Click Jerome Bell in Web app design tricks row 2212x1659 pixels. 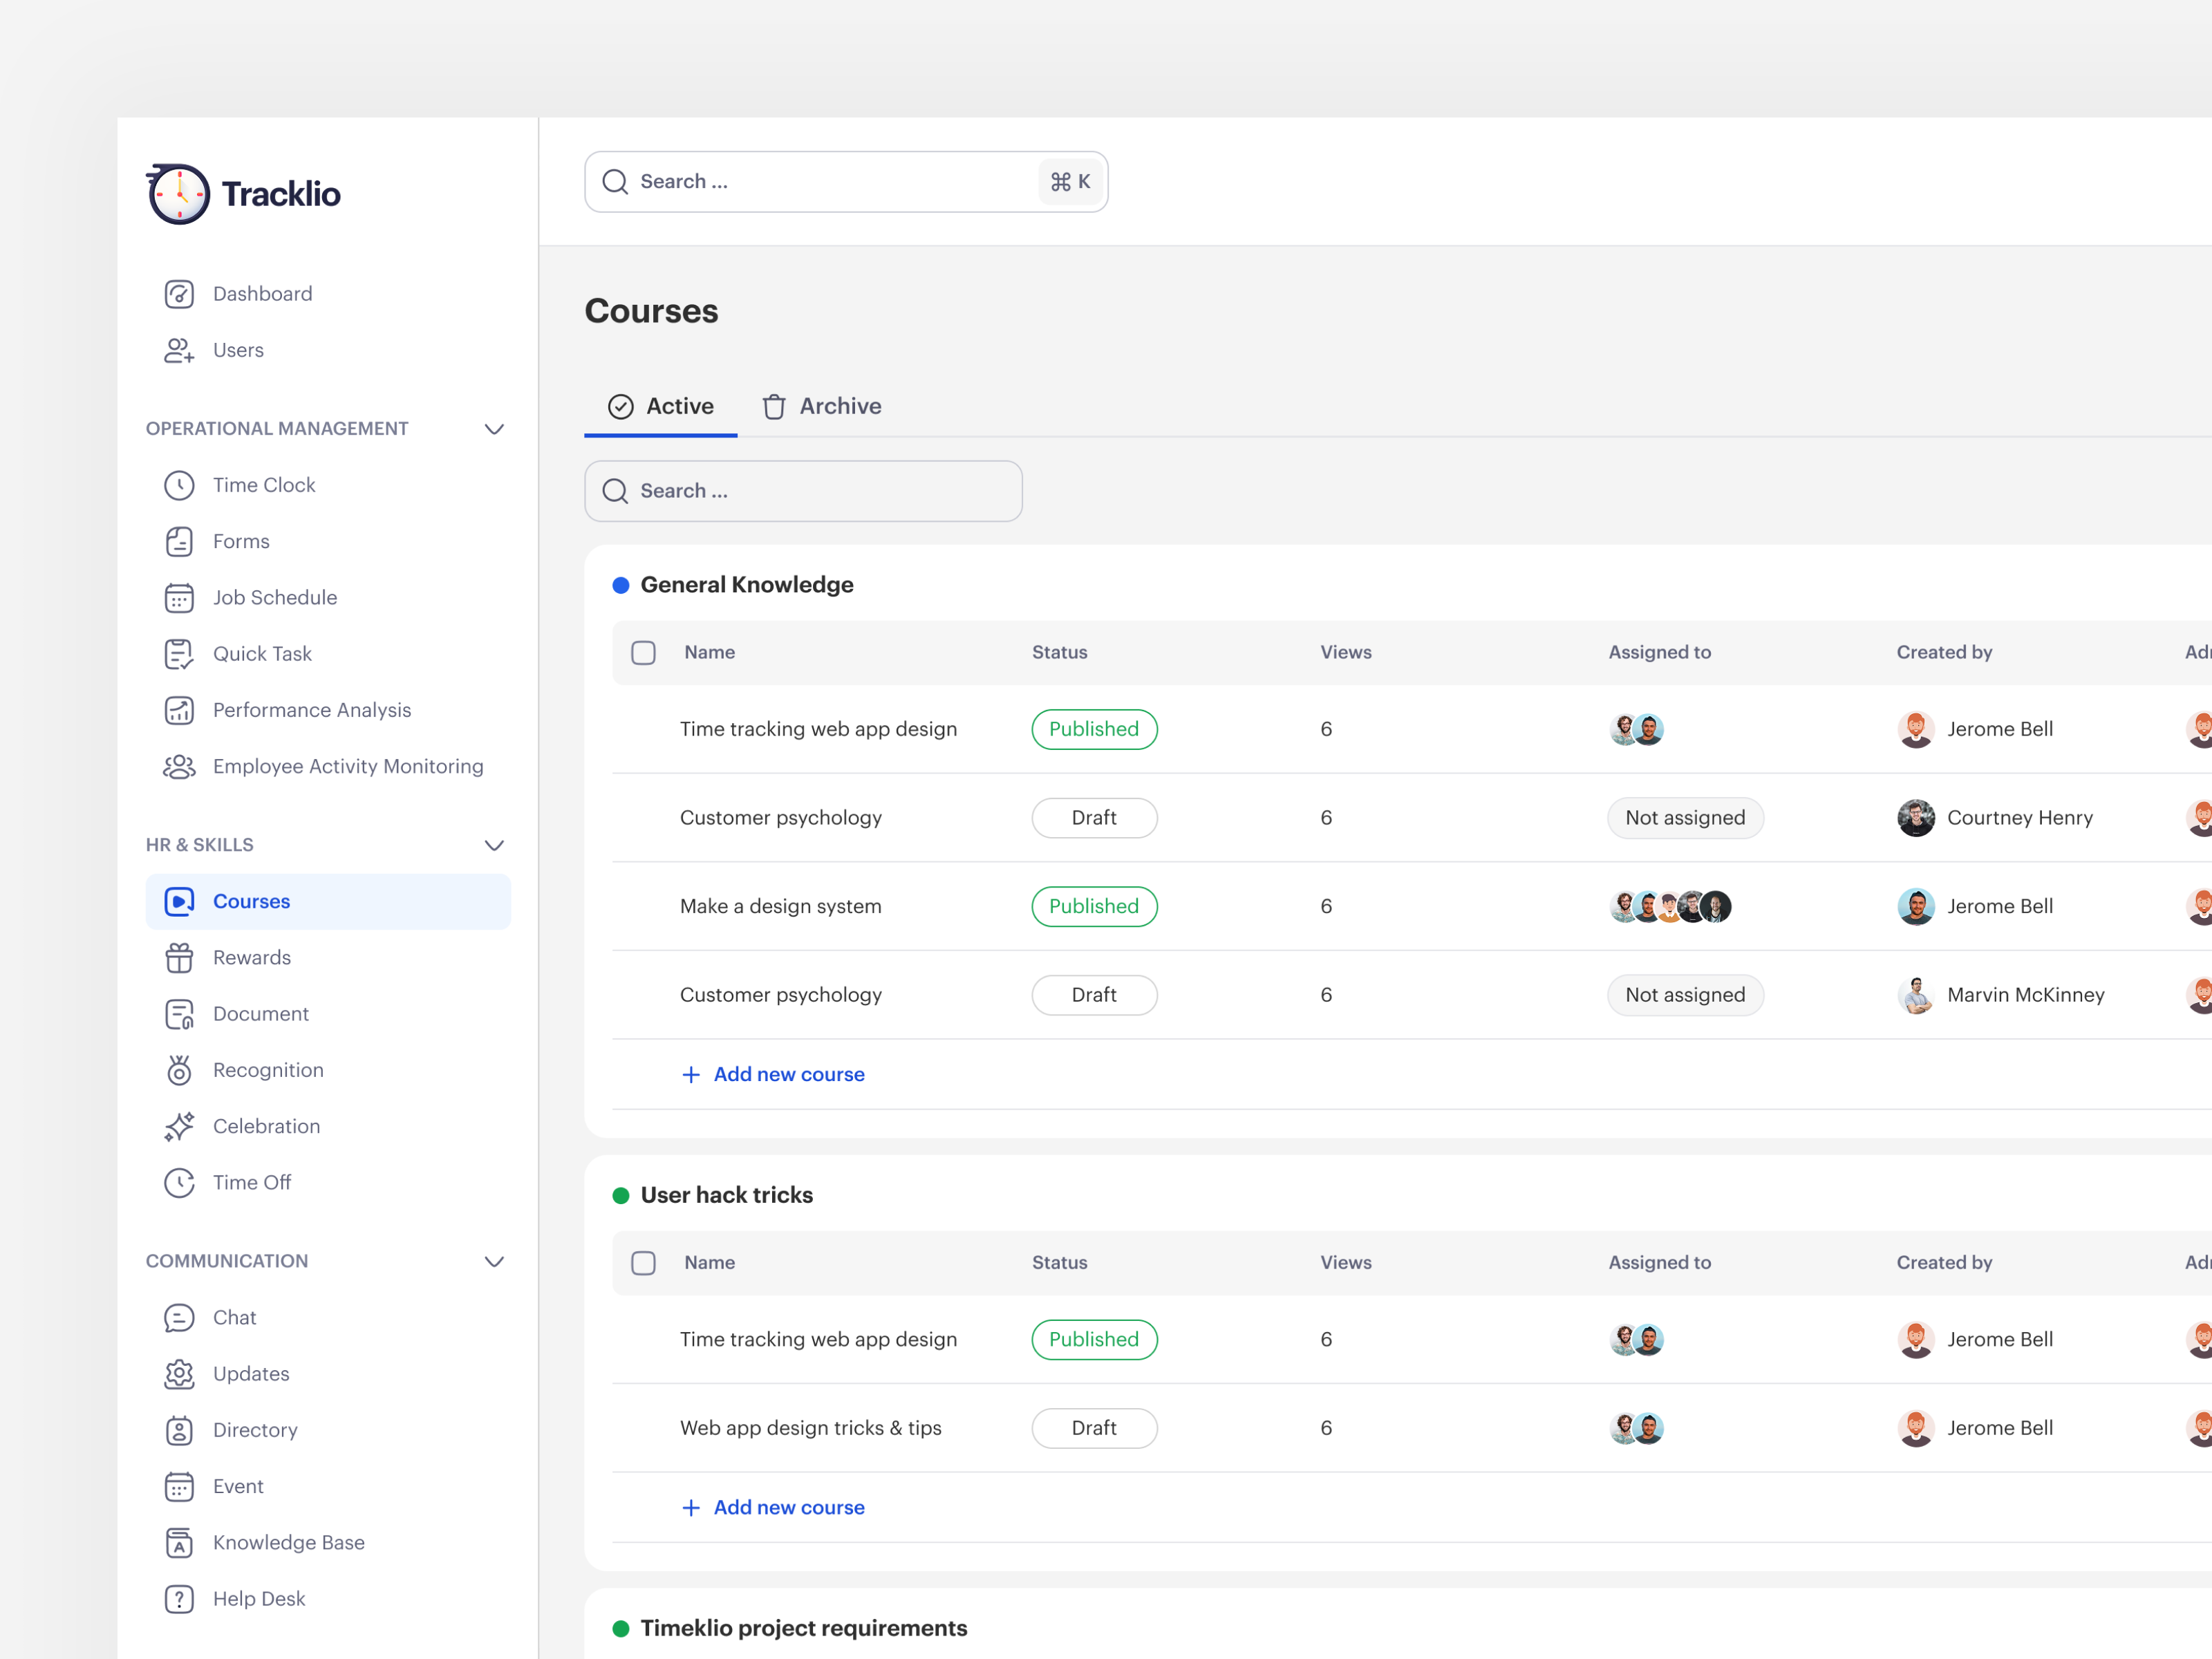(x=1999, y=1428)
